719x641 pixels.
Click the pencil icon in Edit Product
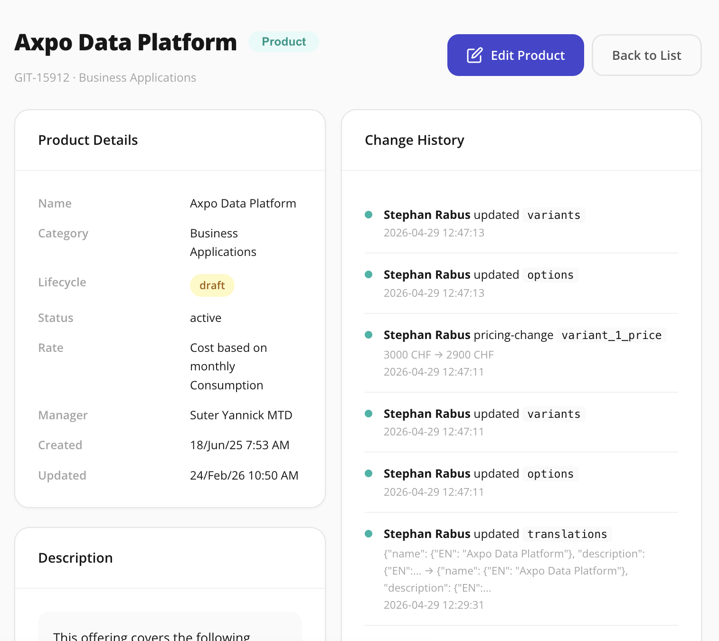coord(474,56)
